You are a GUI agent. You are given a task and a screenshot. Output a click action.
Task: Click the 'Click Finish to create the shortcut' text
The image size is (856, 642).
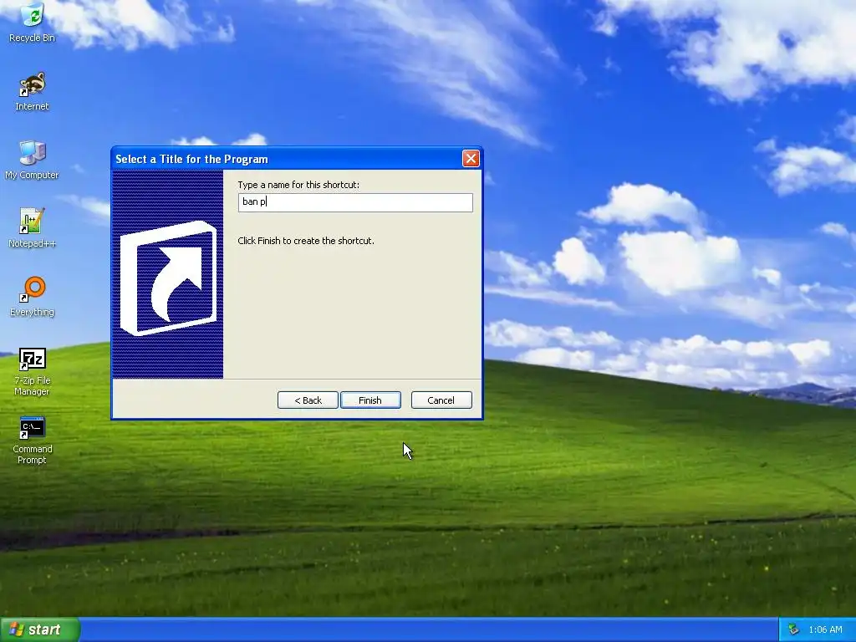(x=306, y=241)
